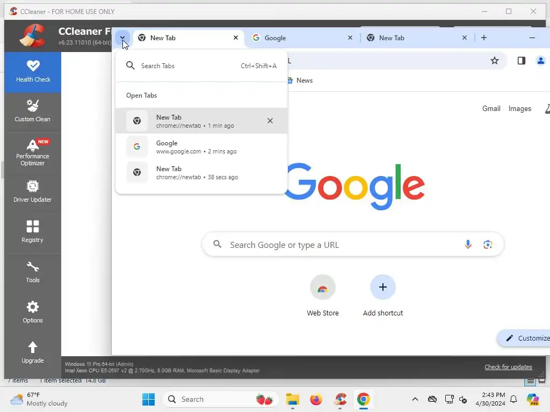Close highlighted New Tab from Open Tabs list
This screenshot has height=412, width=550.
pos(270,121)
